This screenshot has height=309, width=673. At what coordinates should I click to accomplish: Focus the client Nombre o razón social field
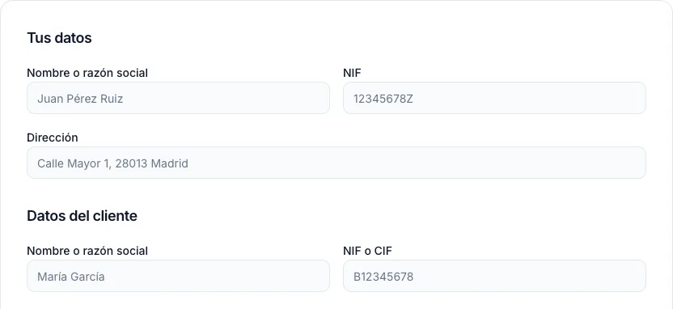coord(178,276)
